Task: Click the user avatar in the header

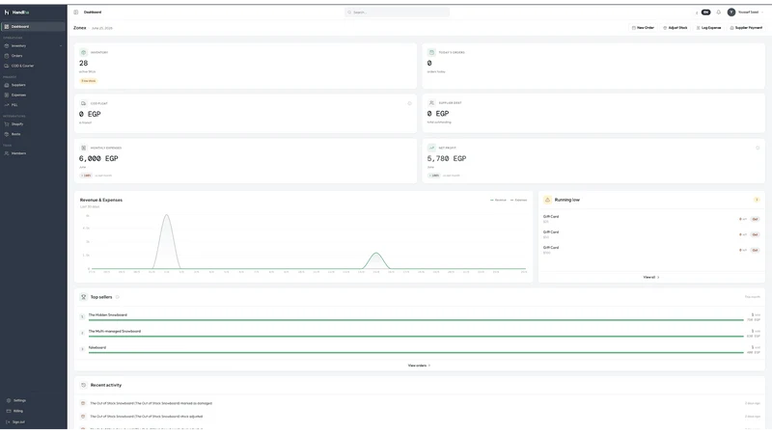Action: (731, 13)
